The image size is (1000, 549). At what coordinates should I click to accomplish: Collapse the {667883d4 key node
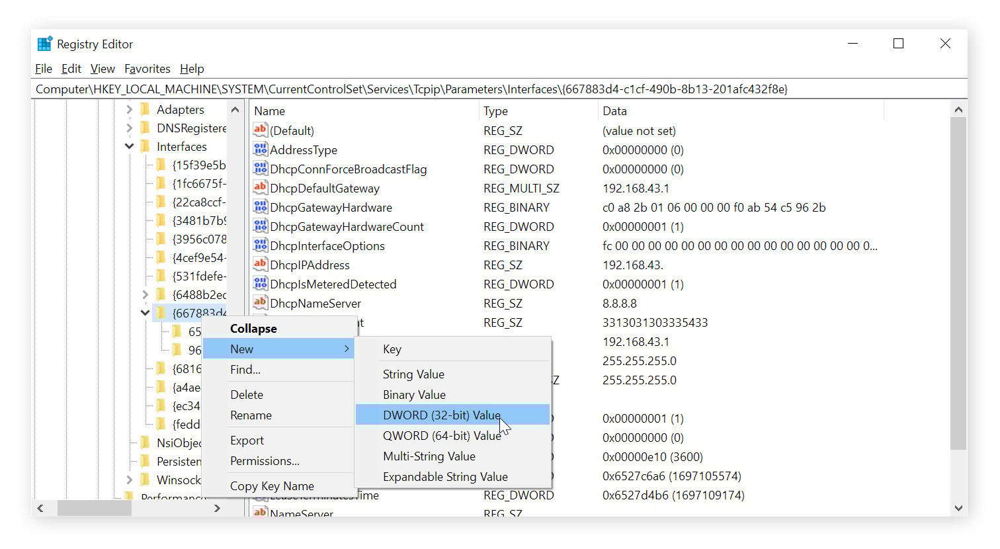tap(145, 313)
